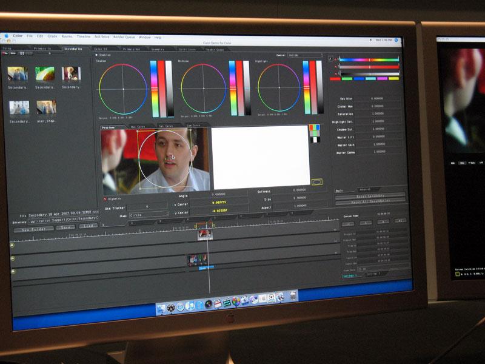Screen dimensions: 485x364
Task: Click the yellow vignette shape icon below the matte
Action: pos(316,182)
